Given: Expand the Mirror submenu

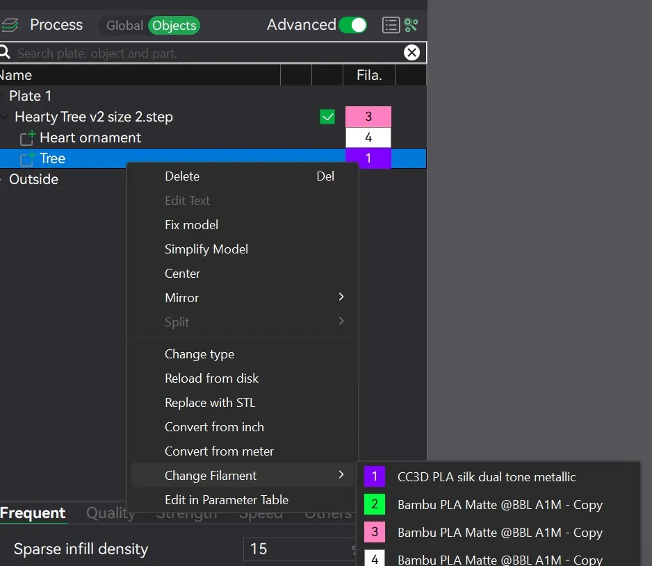Looking at the screenshot, I should (x=341, y=297).
